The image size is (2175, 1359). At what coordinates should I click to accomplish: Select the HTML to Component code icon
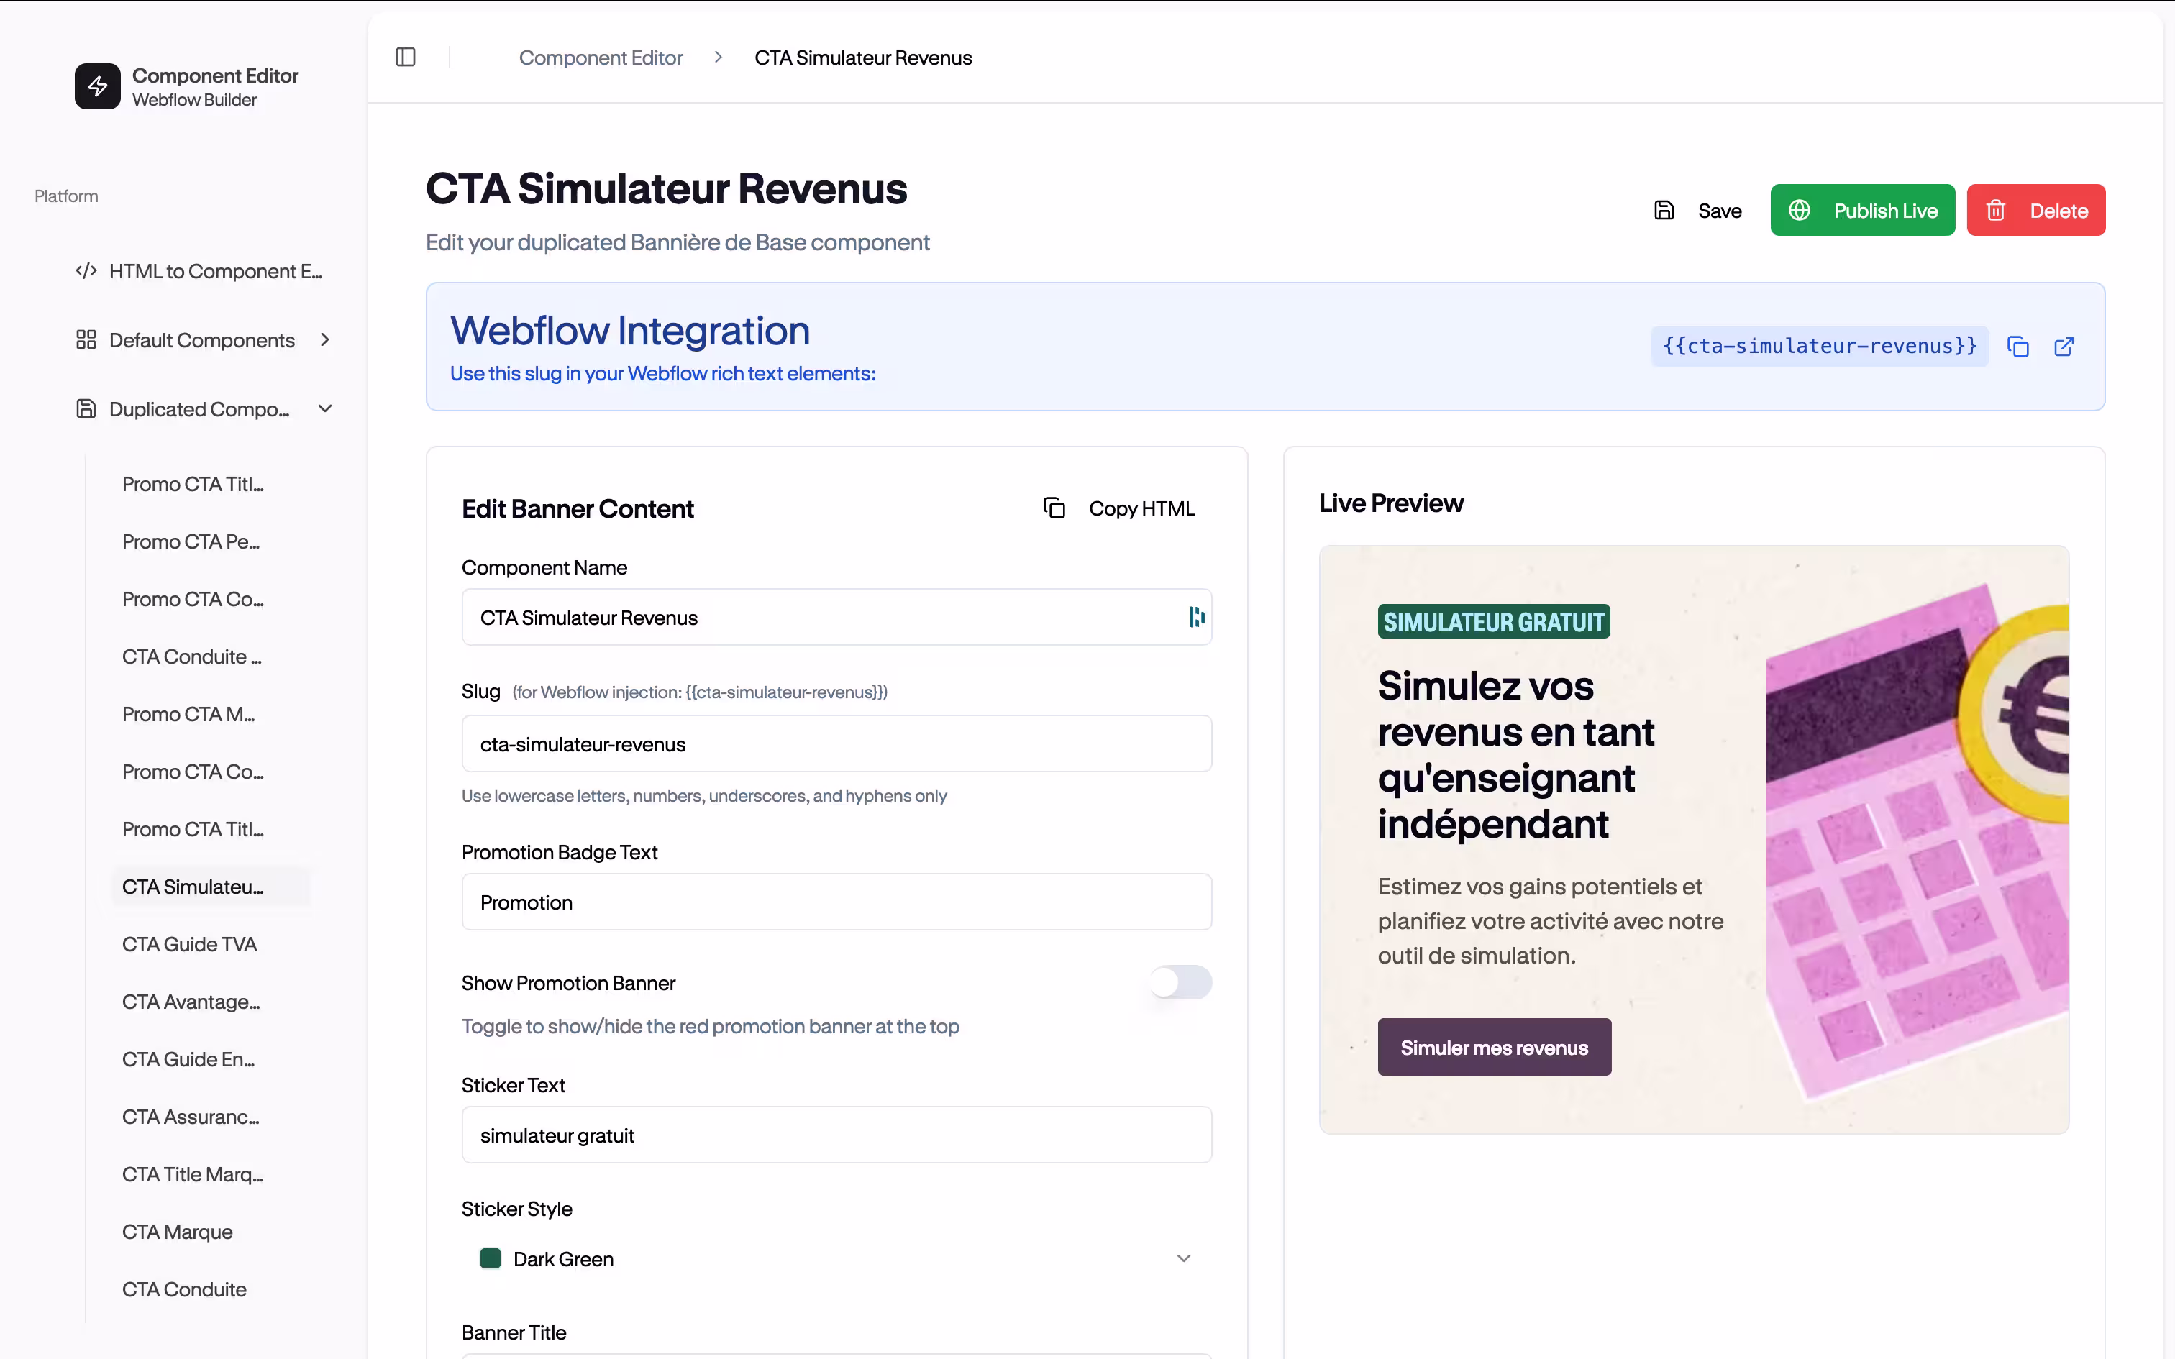point(86,270)
